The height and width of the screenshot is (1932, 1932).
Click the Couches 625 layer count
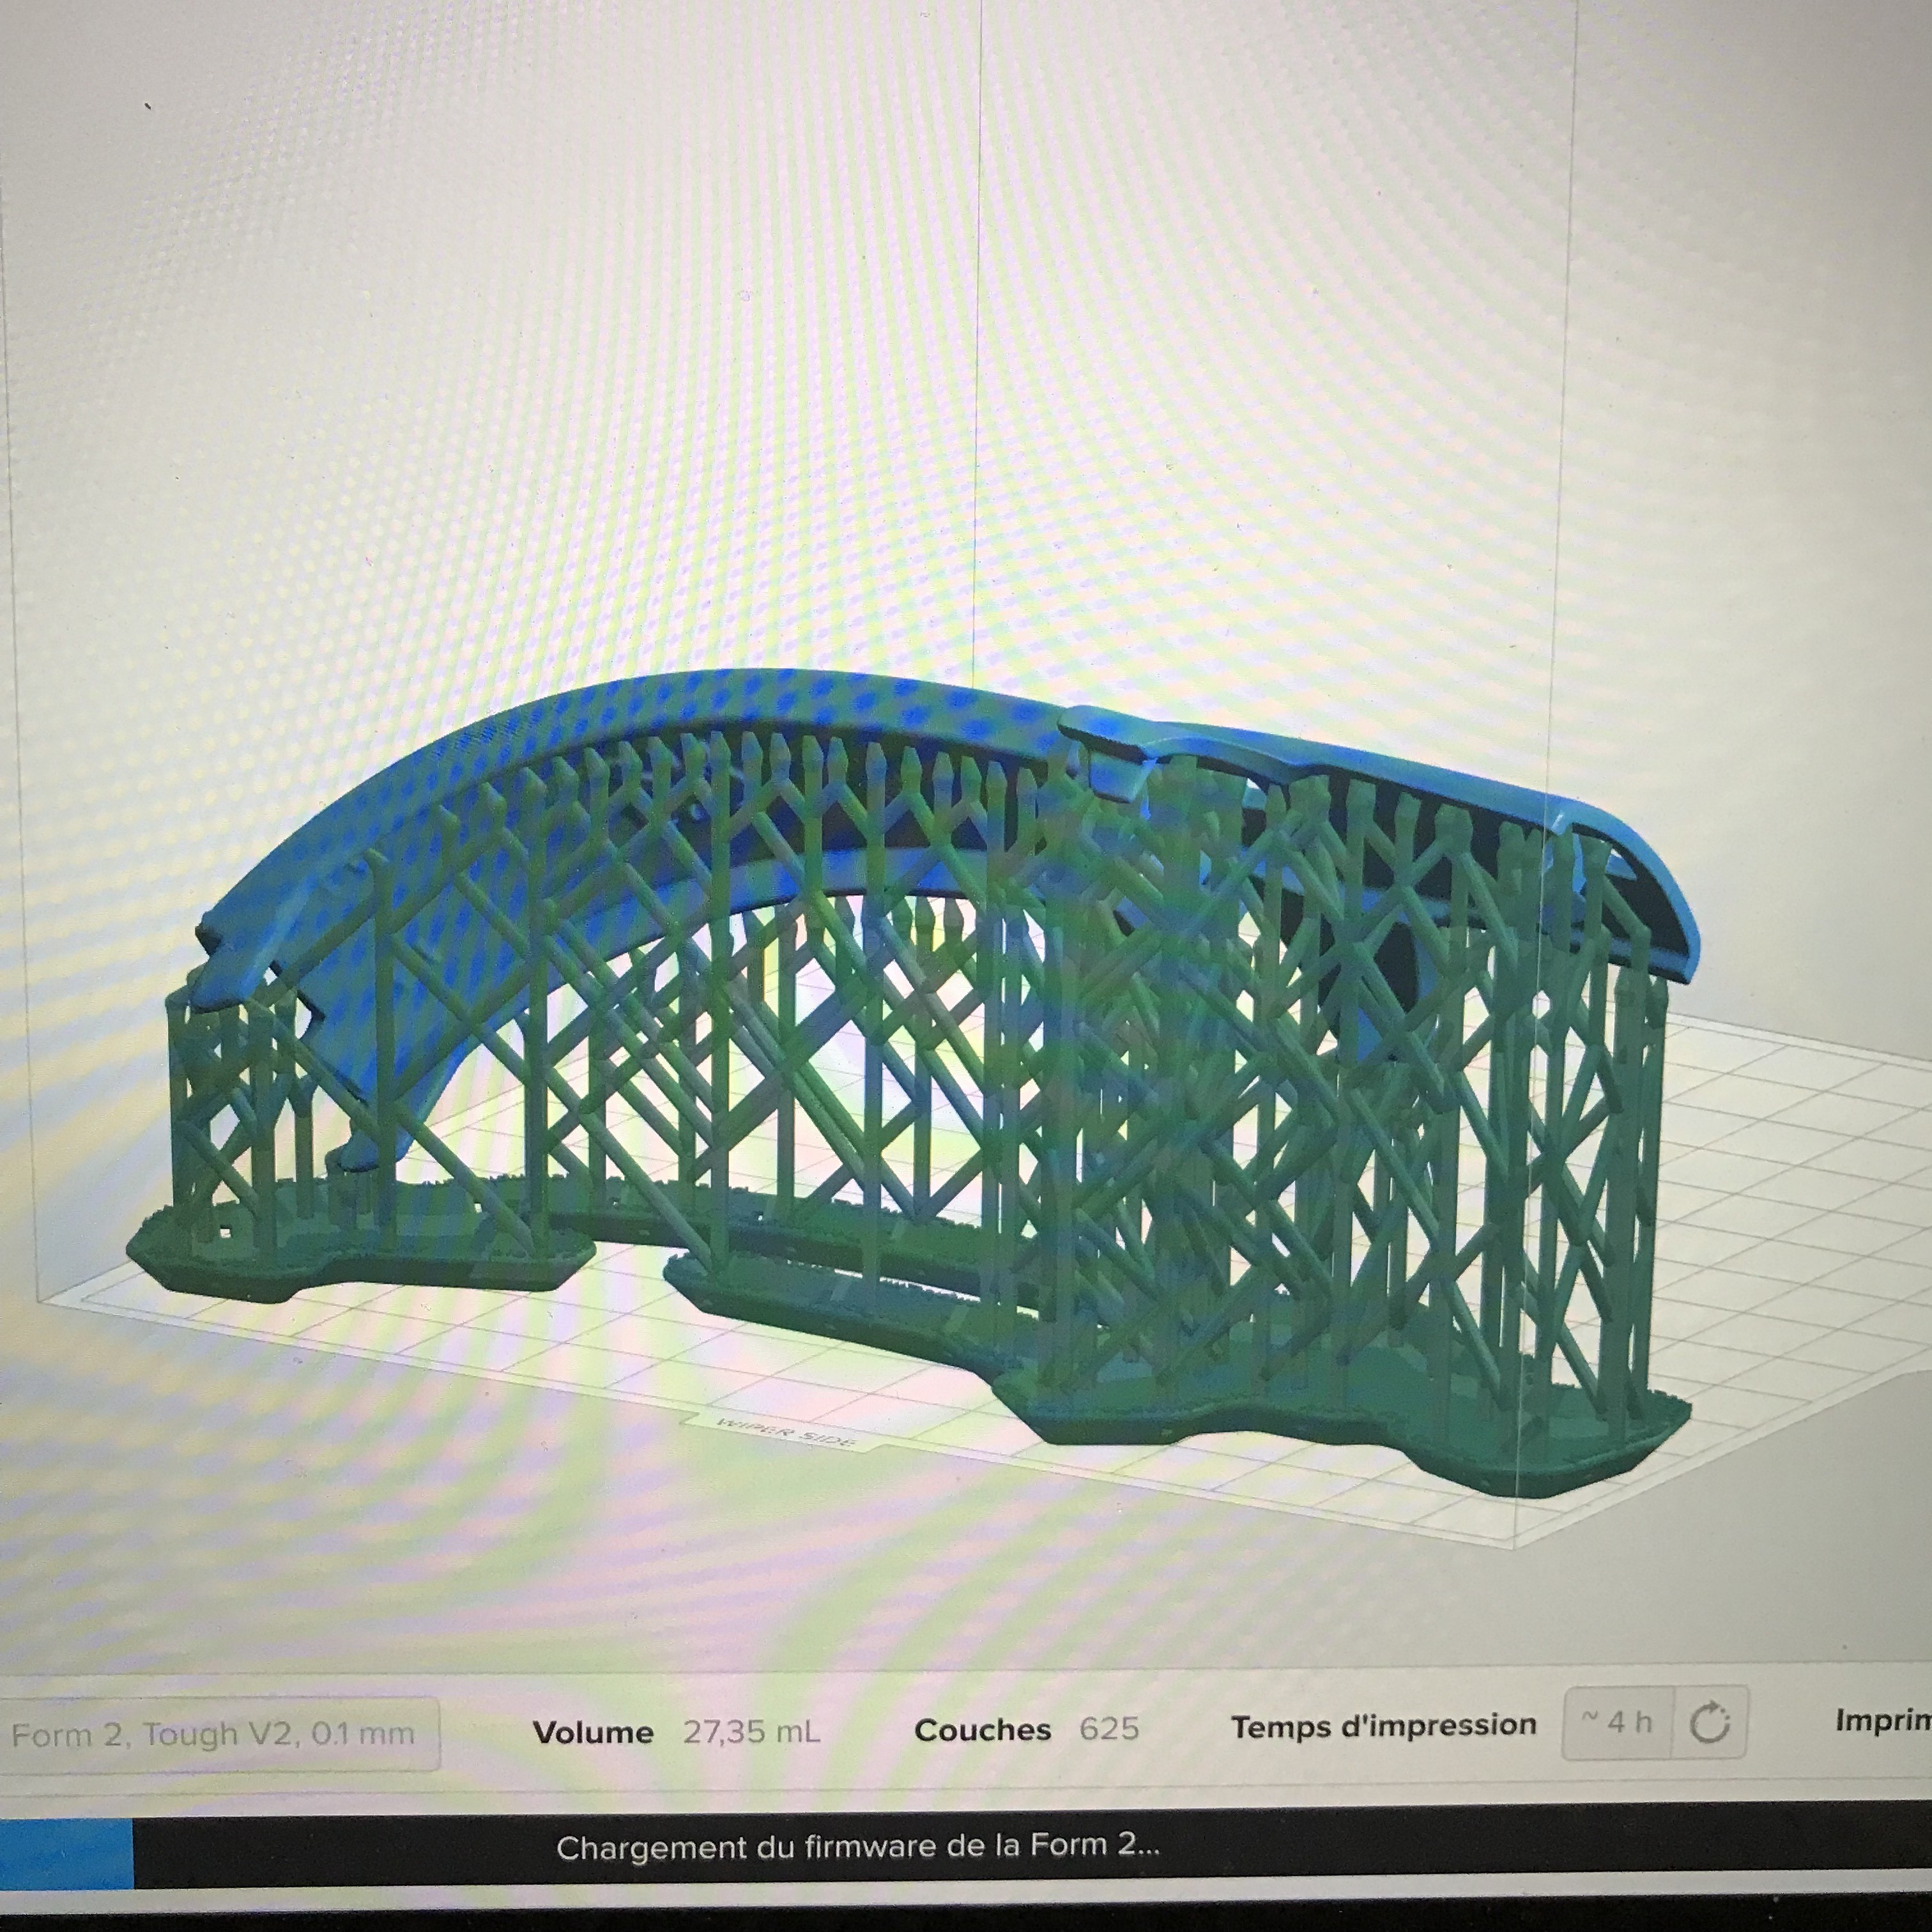[1109, 1728]
